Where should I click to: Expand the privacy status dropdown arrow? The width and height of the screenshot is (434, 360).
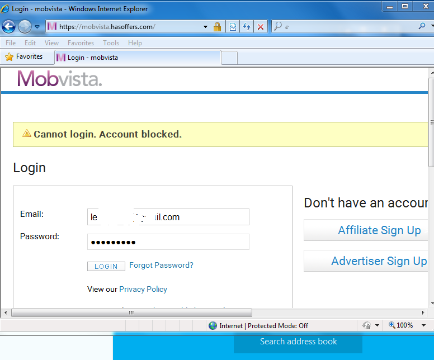tap(377, 325)
